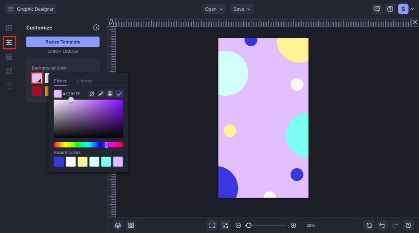Click the eyedropper color picker icon
Image resolution: width=419 pixels, height=233 pixels.
click(101, 94)
